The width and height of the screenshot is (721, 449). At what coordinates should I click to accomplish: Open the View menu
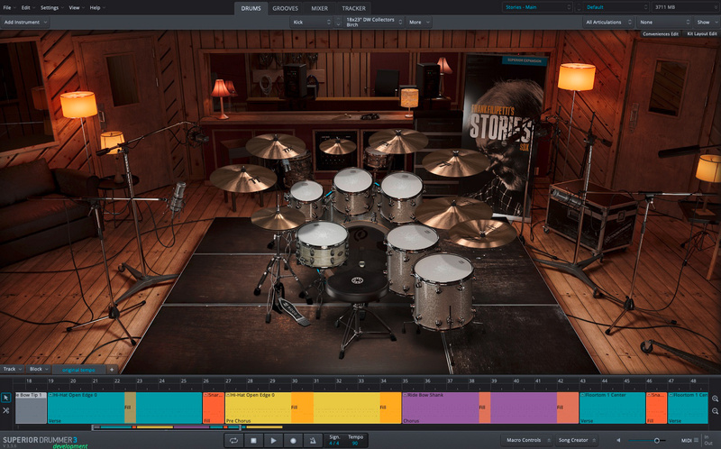click(x=77, y=7)
